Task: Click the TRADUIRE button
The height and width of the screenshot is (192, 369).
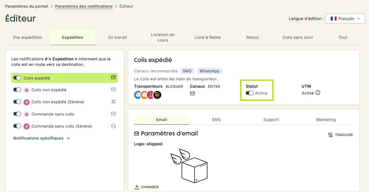Action: coord(341,135)
